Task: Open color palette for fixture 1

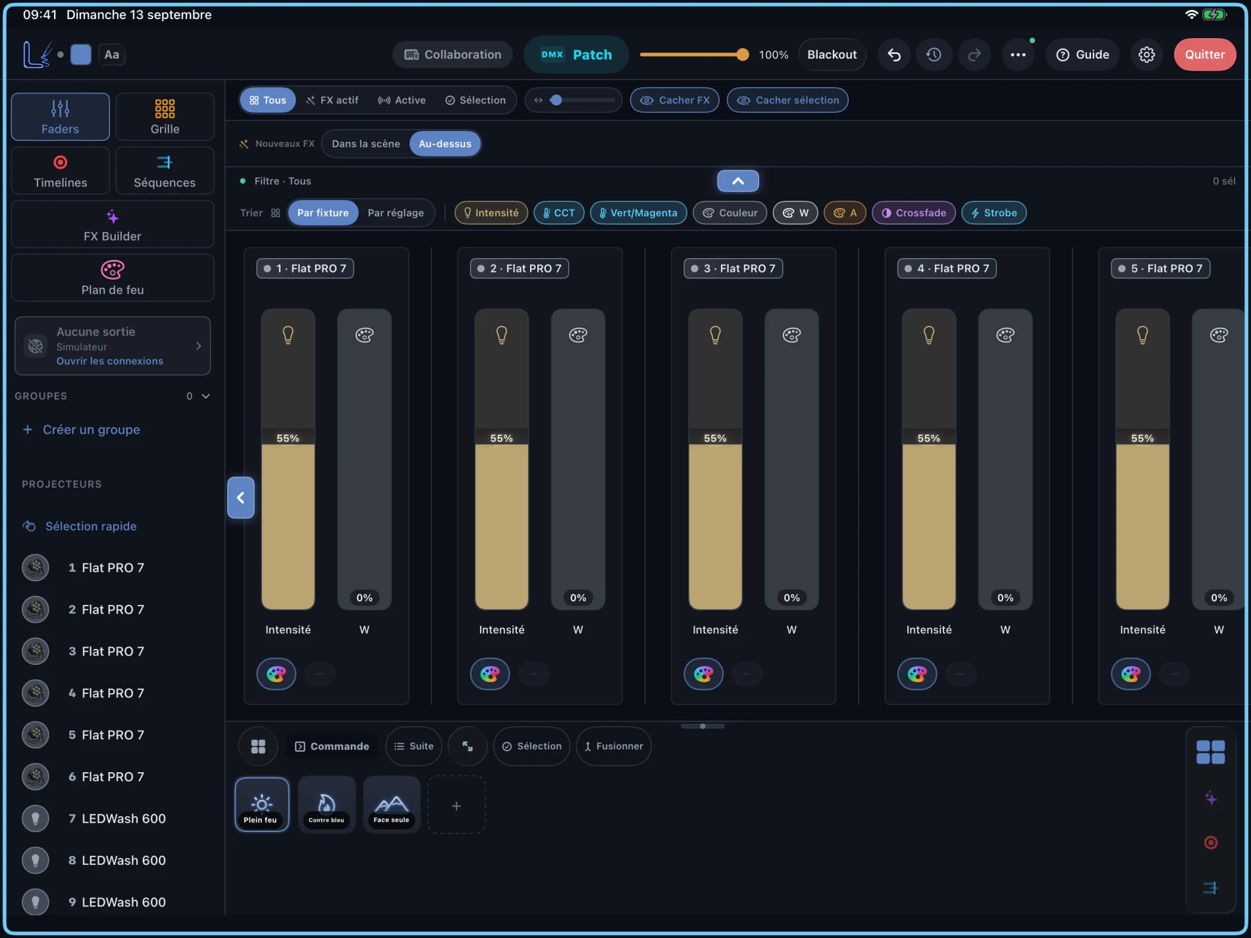Action: point(276,673)
